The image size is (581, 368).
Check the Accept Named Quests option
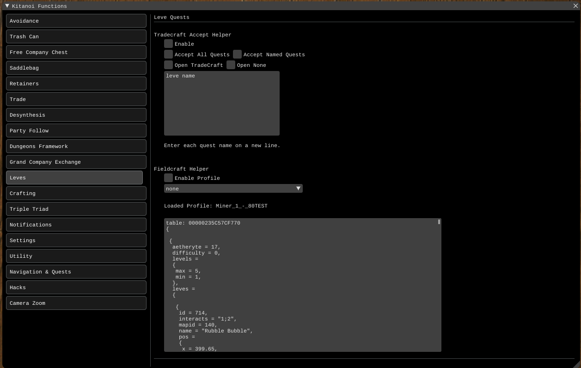tap(238, 54)
